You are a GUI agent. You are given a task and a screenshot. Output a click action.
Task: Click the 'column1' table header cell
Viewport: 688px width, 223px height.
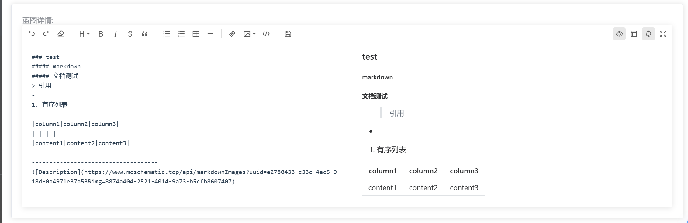[382, 171]
